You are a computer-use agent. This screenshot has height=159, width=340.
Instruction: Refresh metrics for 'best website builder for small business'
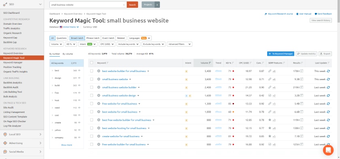[x=328, y=71]
